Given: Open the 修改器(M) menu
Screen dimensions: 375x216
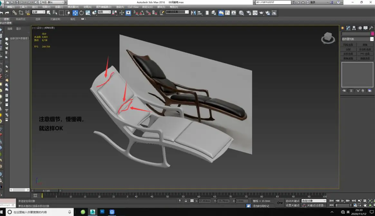Looking at the screenshot, I should (73, 7).
